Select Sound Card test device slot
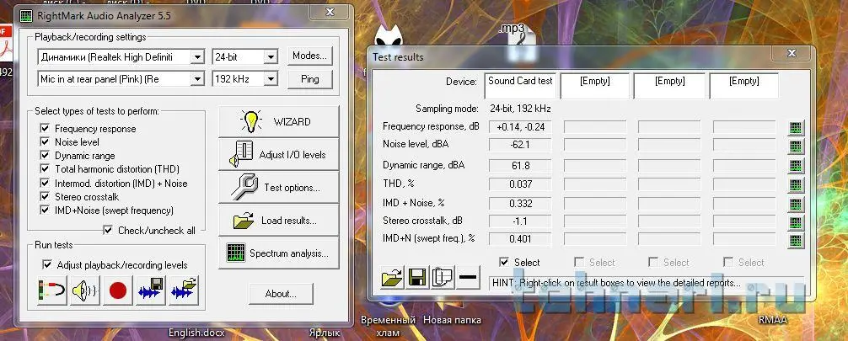Viewport: 848px width, 341px height. (520, 85)
